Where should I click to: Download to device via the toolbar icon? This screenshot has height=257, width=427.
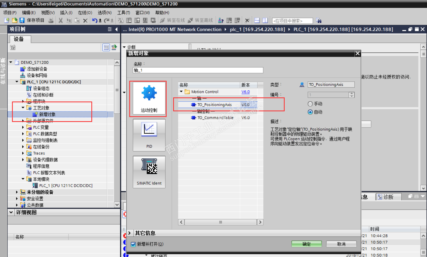(x=129, y=20)
